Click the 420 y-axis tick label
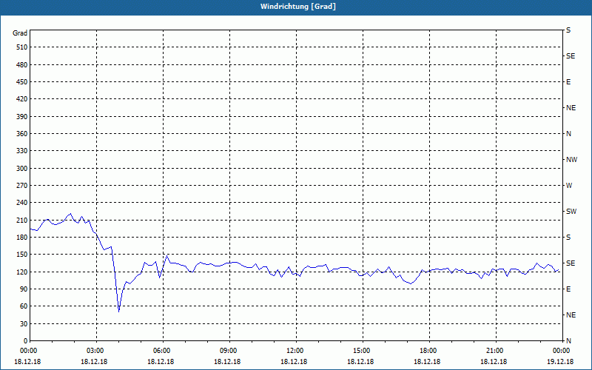Viewport: 592px width, 370px height. [x=22, y=99]
